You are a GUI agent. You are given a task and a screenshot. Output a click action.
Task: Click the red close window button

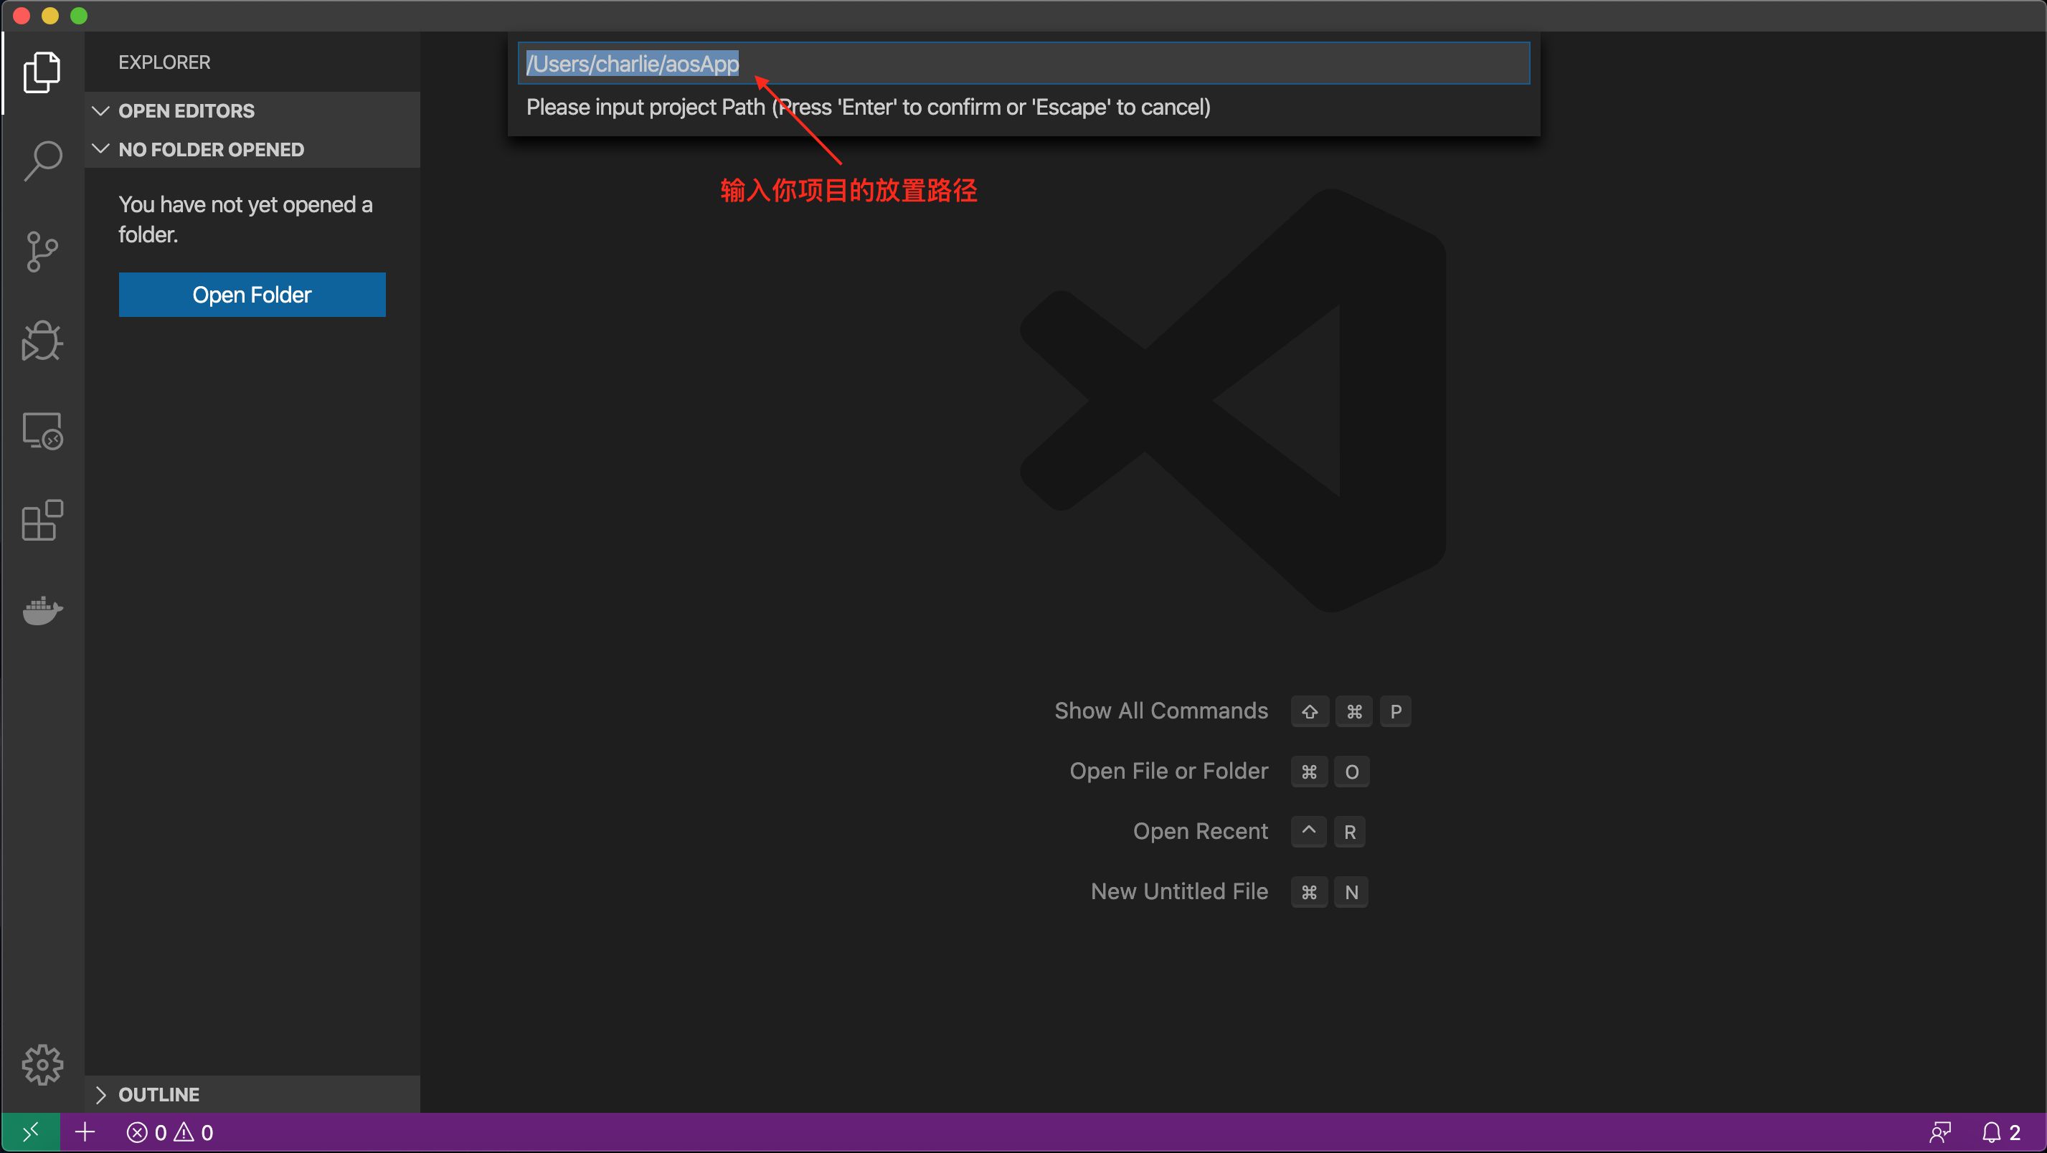[x=22, y=16]
